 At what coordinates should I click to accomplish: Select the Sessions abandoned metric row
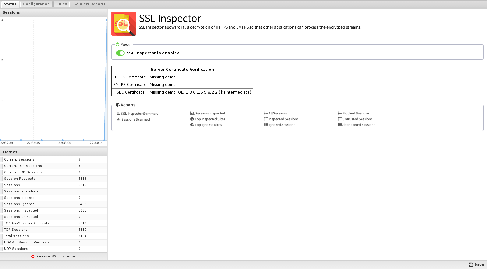54,191
